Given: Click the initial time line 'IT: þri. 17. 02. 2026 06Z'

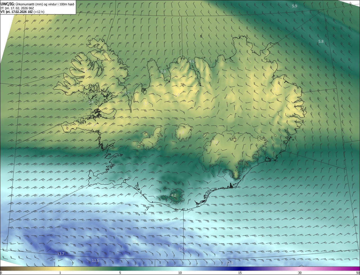Looking at the screenshot, I should click(x=17, y=8).
